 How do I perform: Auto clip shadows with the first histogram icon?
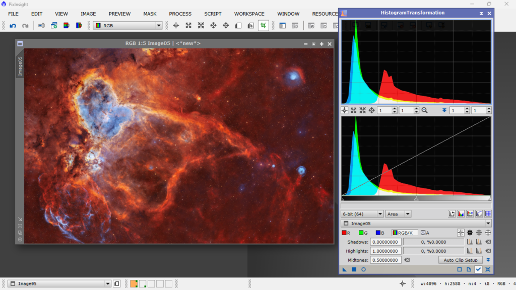coord(470,242)
